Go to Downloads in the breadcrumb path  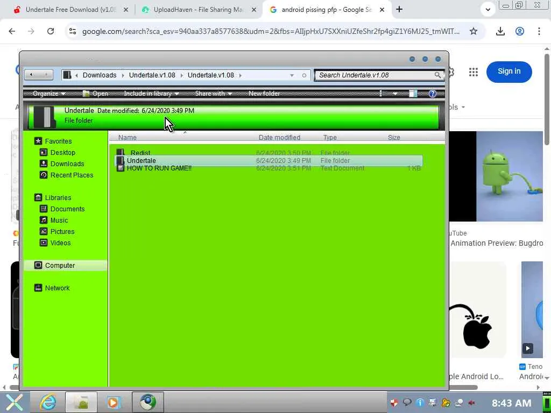100,75
